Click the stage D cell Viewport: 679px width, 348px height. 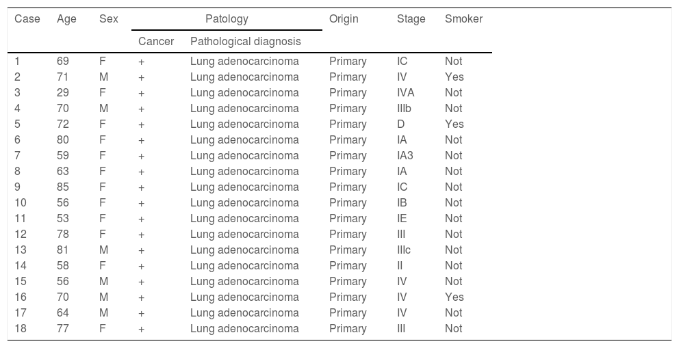(x=400, y=124)
